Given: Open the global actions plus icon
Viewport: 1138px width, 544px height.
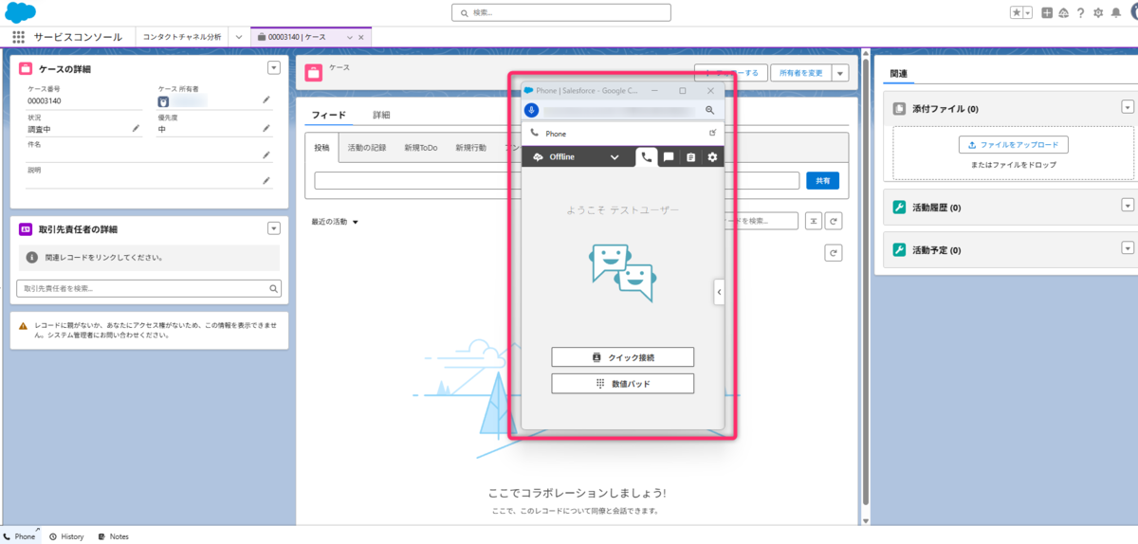Looking at the screenshot, I should pos(1047,13).
